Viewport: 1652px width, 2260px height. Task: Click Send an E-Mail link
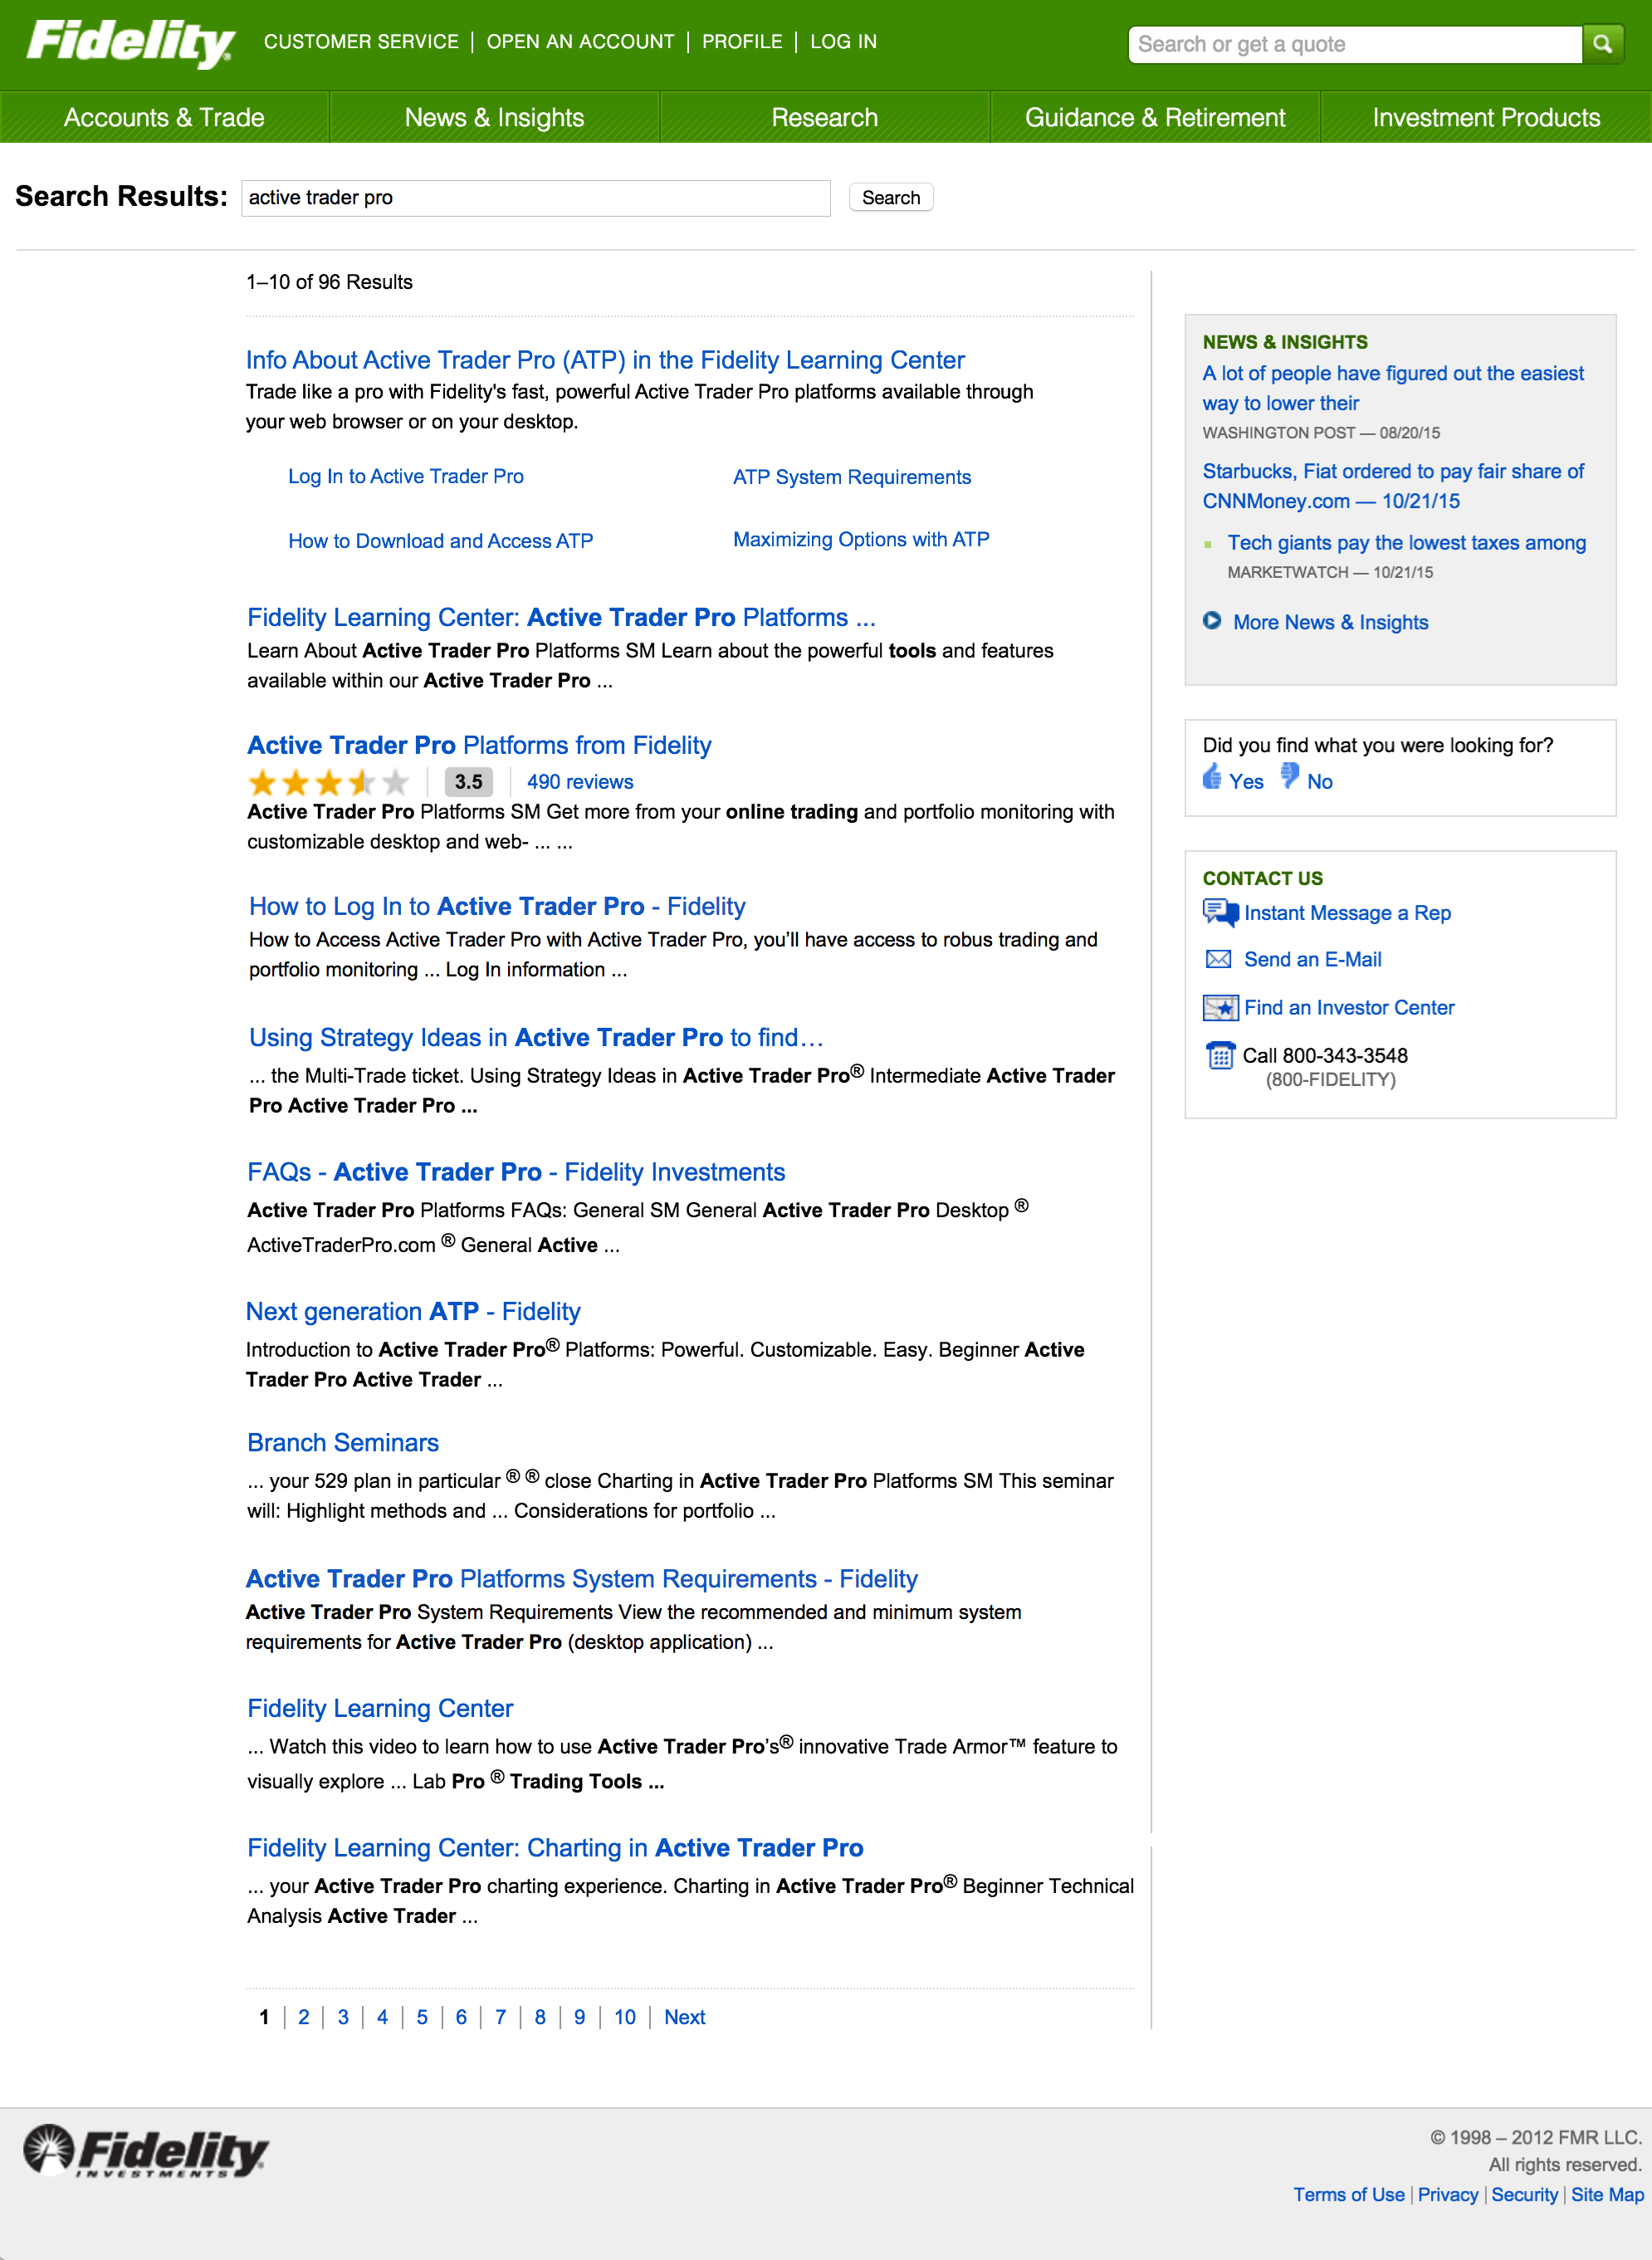(x=1312, y=959)
